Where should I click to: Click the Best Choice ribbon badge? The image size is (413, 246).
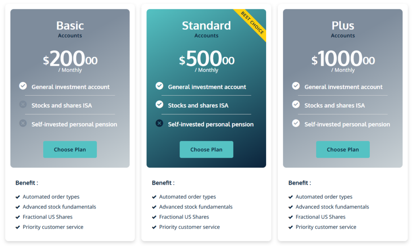tap(253, 23)
